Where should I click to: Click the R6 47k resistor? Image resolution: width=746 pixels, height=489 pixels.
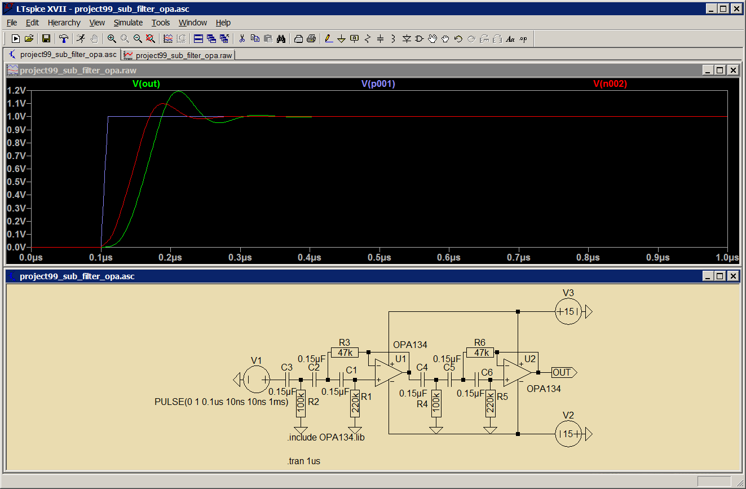click(x=480, y=353)
